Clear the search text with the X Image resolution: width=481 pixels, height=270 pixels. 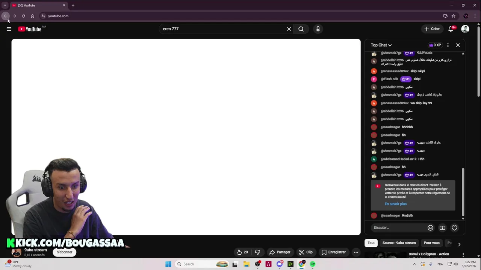click(289, 29)
